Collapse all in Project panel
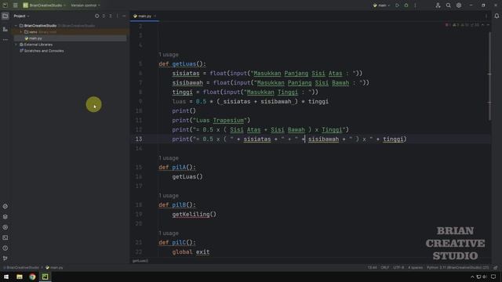Screen dimensions: 502x282 coord(111,16)
